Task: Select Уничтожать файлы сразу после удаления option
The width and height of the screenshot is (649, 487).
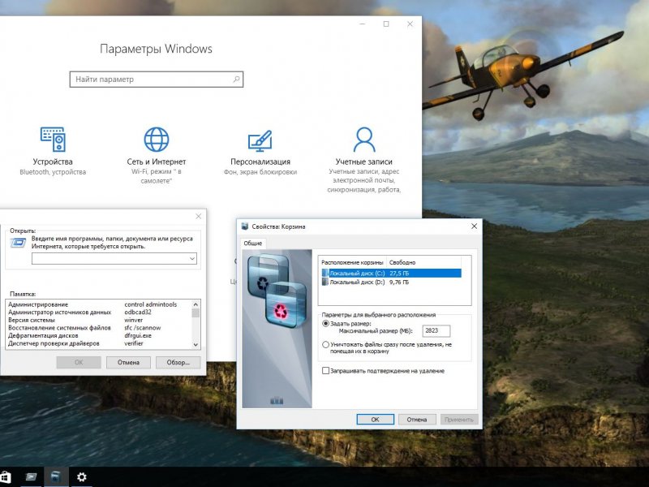Action: [326, 344]
